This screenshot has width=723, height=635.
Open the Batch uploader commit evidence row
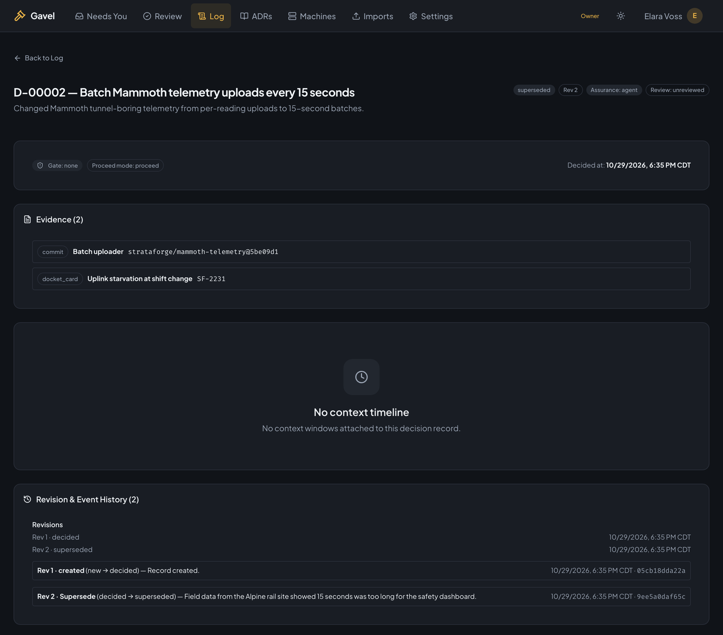[361, 252]
